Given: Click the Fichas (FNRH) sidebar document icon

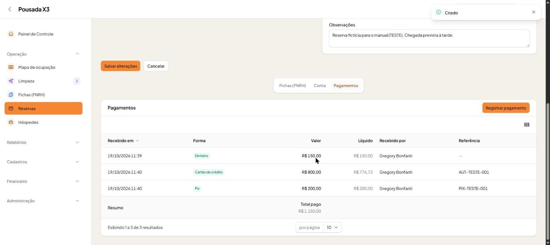Looking at the screenshot, I should [x=11, y=95].
